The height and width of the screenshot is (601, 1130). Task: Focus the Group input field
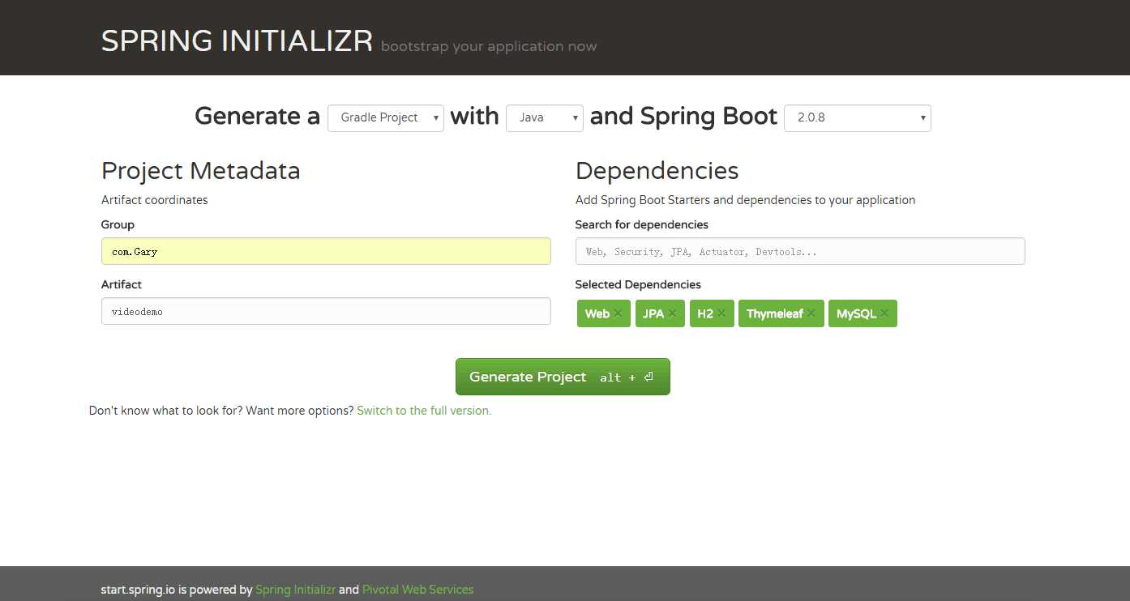click(326, 251)
